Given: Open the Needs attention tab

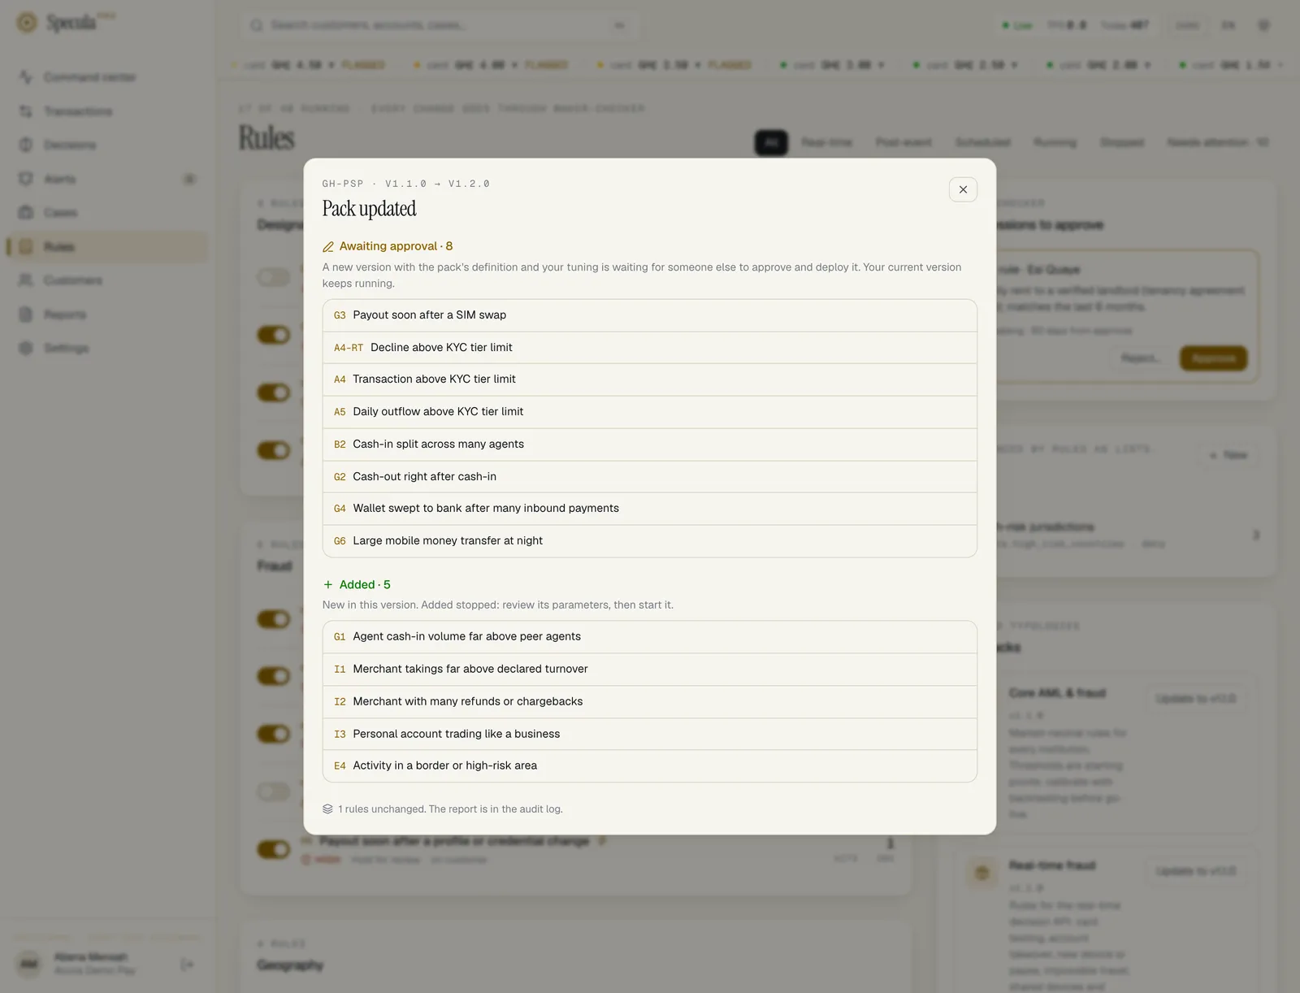Looking at the screenshot, I should click(x=1217, y=142).
